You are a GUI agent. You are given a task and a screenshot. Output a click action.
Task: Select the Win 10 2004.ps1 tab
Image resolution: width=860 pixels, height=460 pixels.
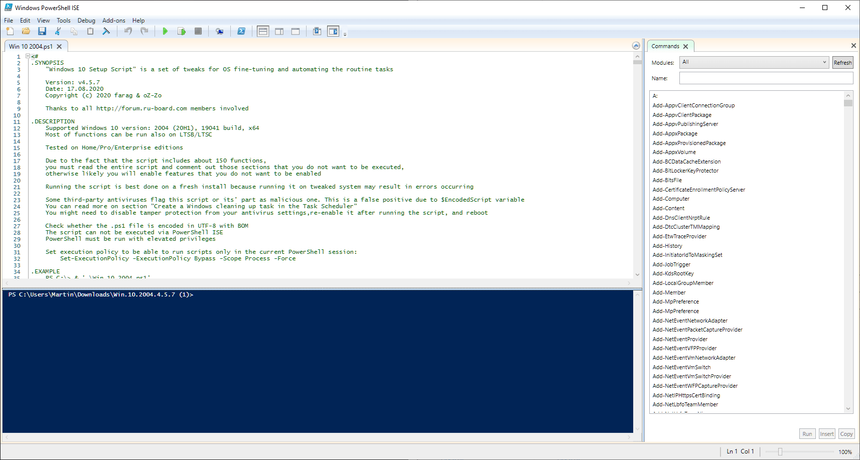click(x=31, y=46)
